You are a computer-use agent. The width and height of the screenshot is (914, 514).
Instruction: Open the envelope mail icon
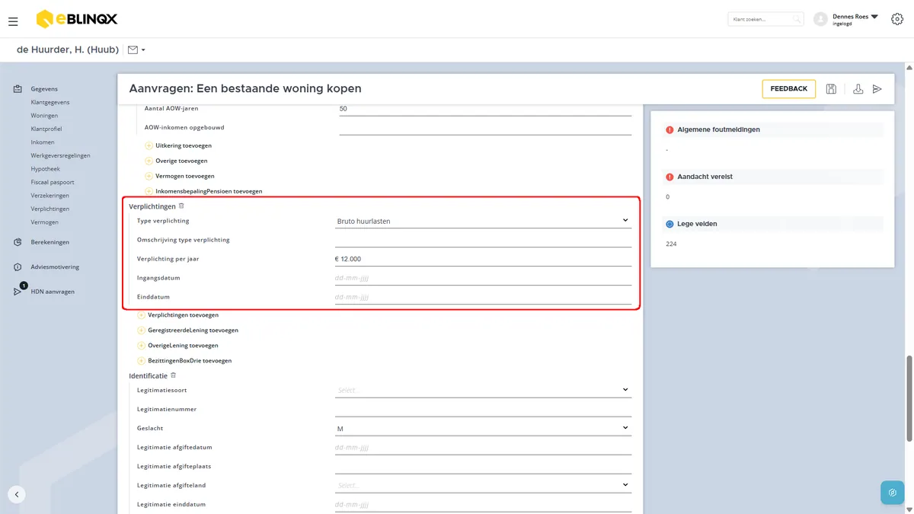click(x=133, y=50)
